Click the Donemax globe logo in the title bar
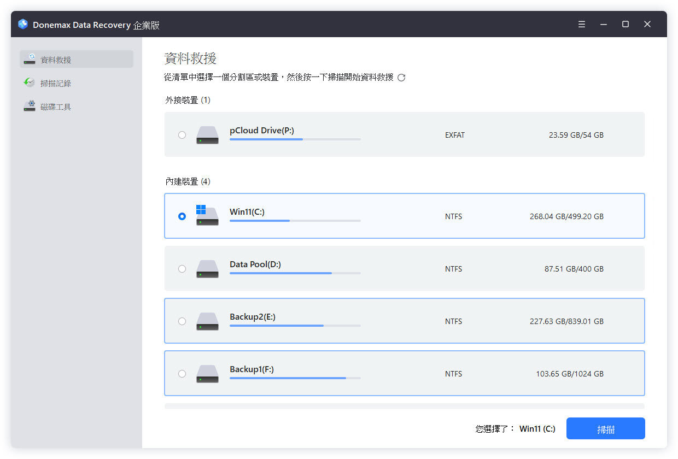Image resolution: width=678 pixels, height=459 pixels. 22,24
